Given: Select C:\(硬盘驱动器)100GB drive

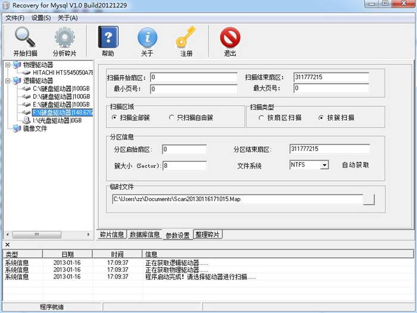Looking at the screenshot, I should pyautogui.click(x=61, y=89).
